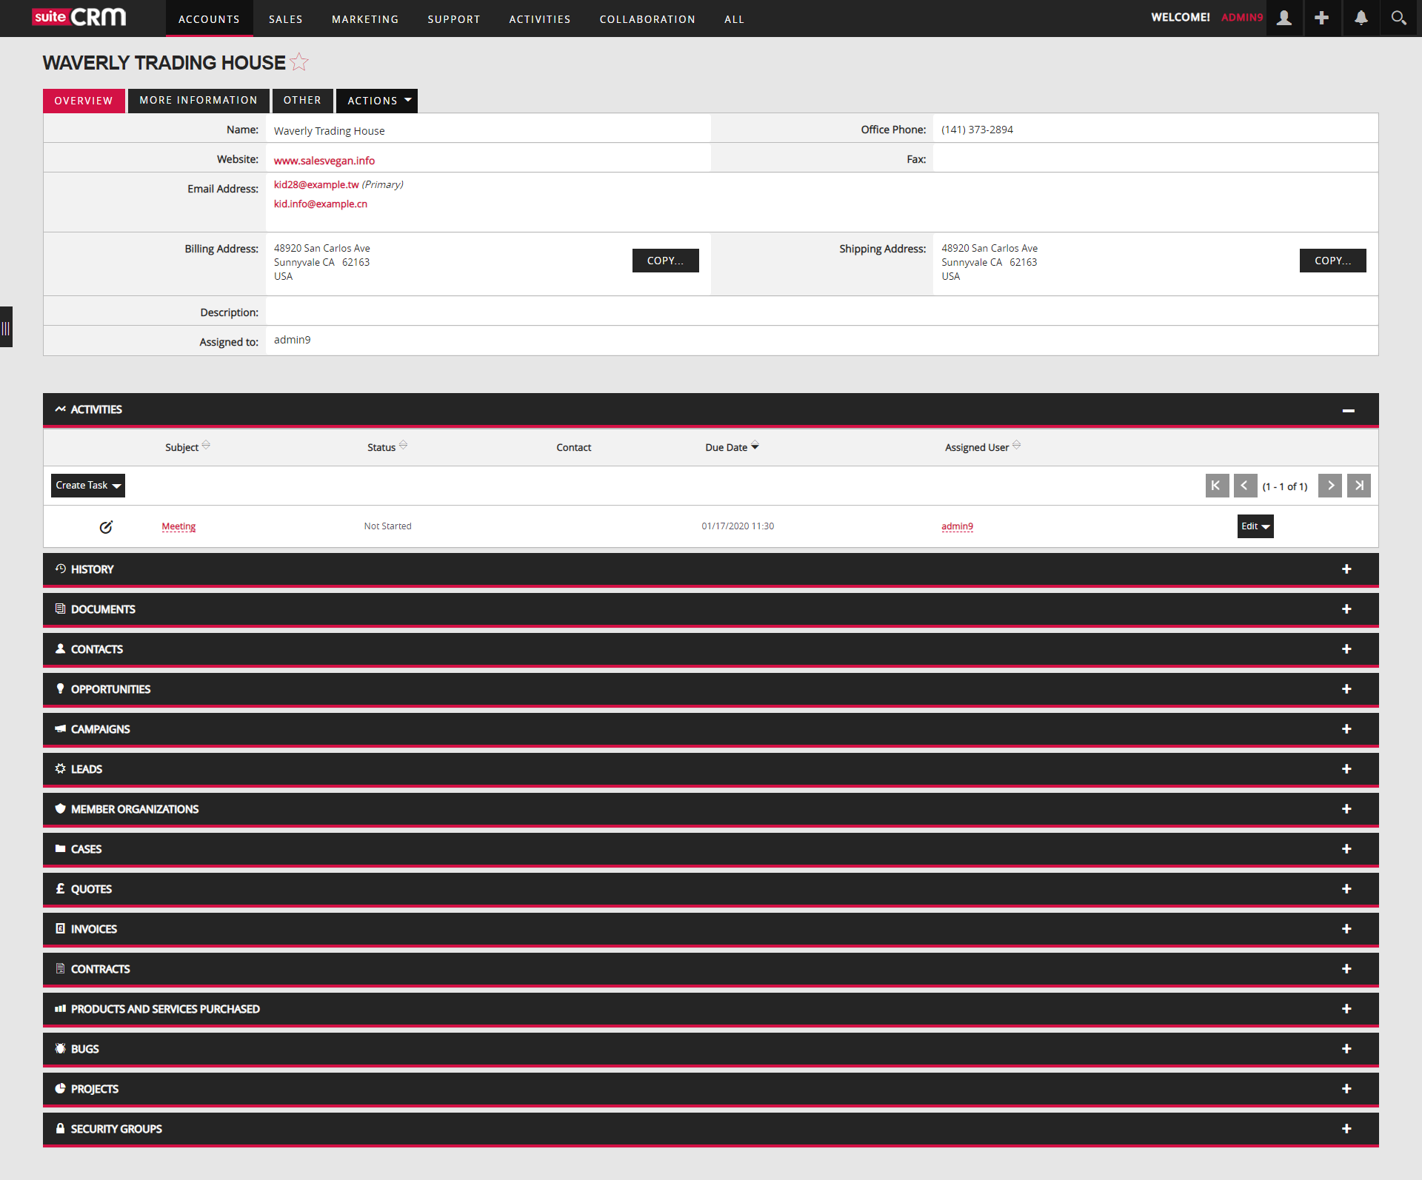Click the Opportunities section icon
Screen dimensions: 1422x1180
(60, 688)
